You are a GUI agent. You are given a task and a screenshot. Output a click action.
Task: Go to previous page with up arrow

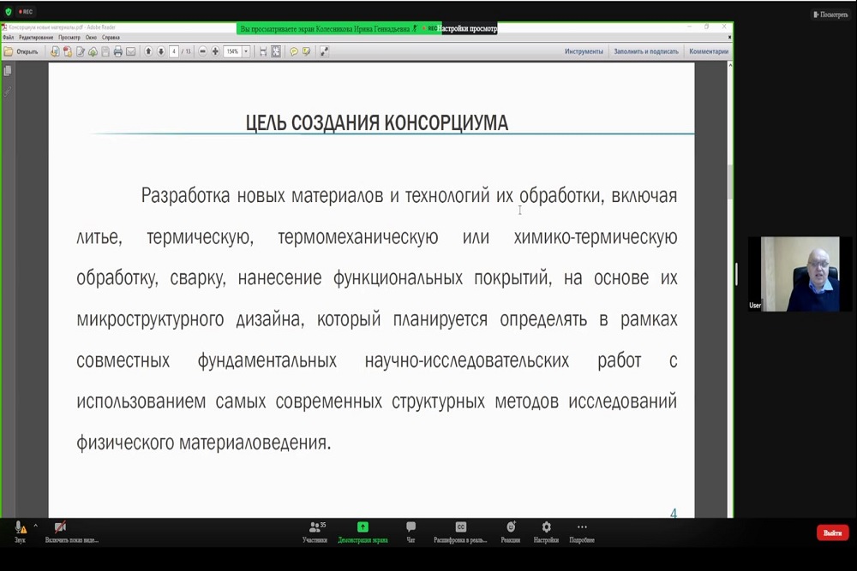(x=148, y=51)
